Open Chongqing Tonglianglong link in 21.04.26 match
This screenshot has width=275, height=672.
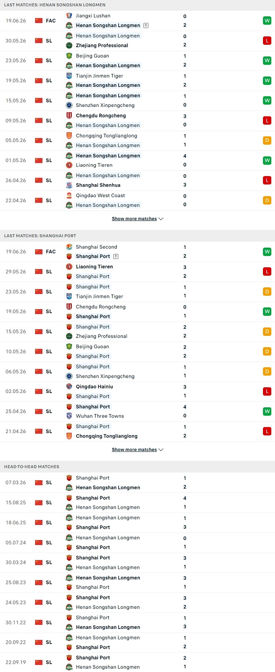pos(106,436)
